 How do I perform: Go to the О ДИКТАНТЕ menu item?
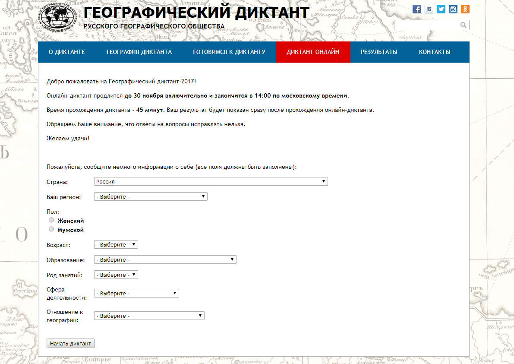tap(67, 52)
